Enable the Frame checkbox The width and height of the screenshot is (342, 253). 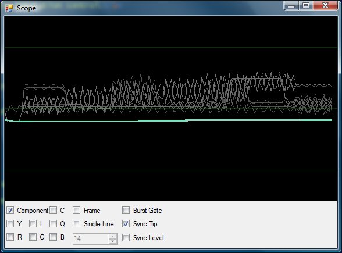[x=76, y=211]
